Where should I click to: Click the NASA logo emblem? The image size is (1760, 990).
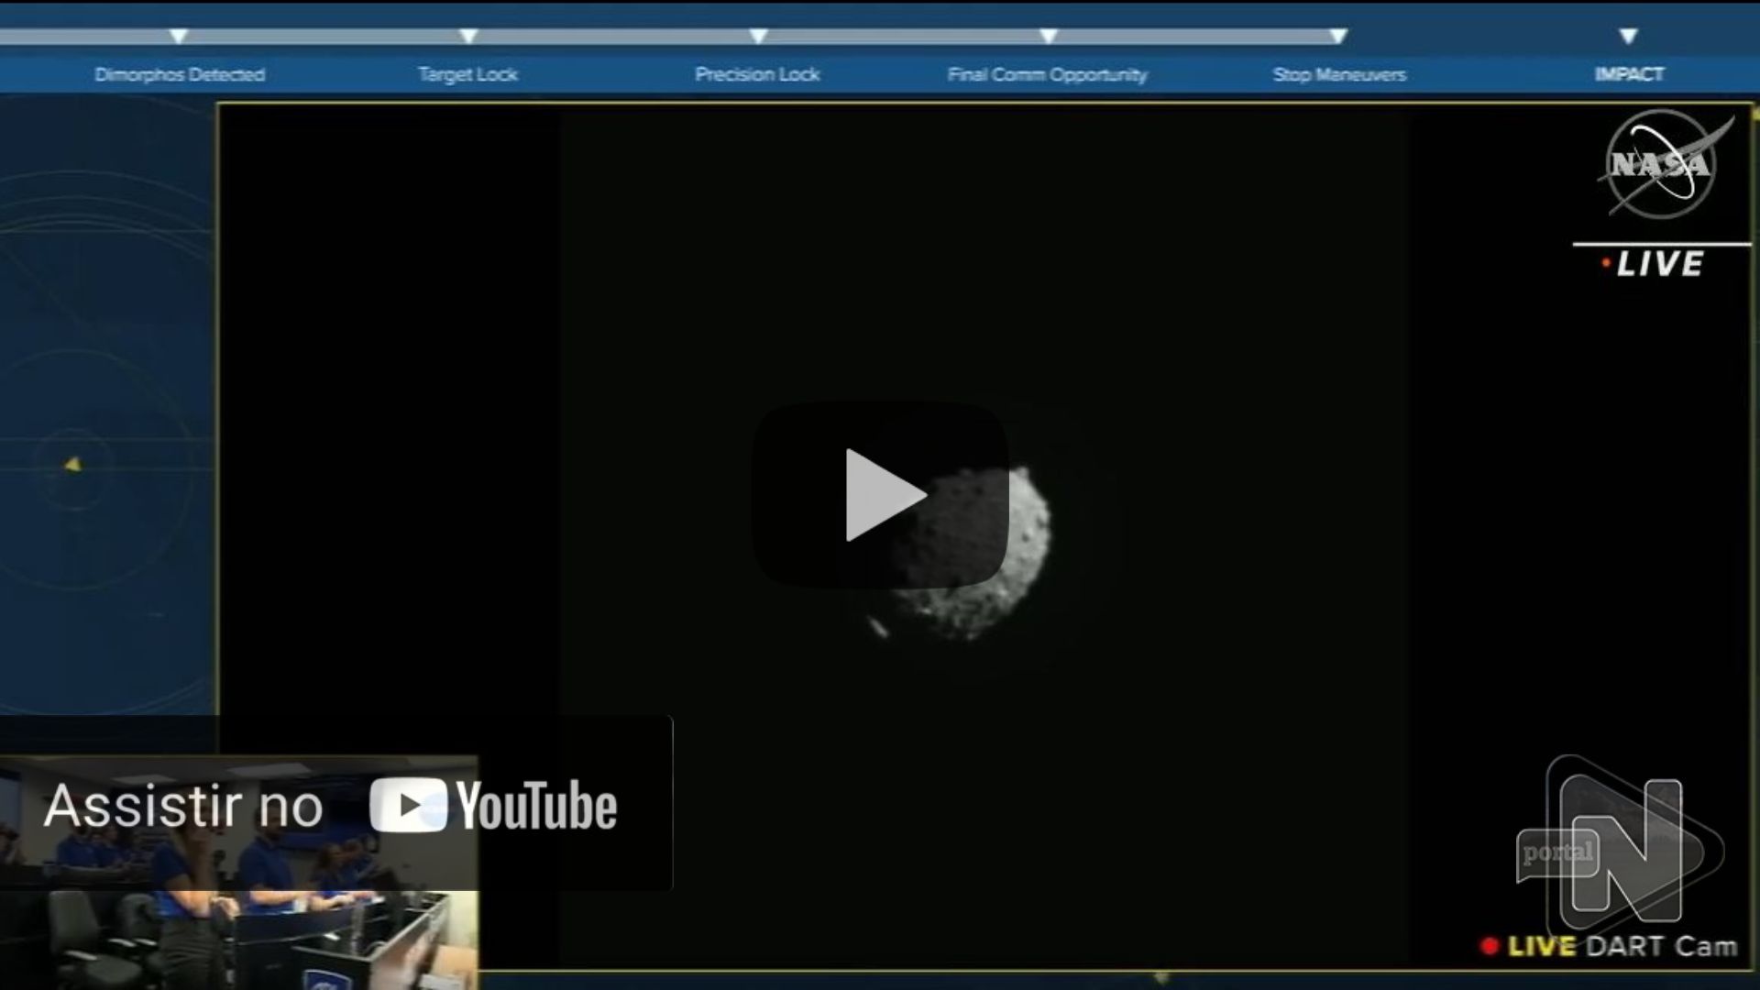[1660, 165]
